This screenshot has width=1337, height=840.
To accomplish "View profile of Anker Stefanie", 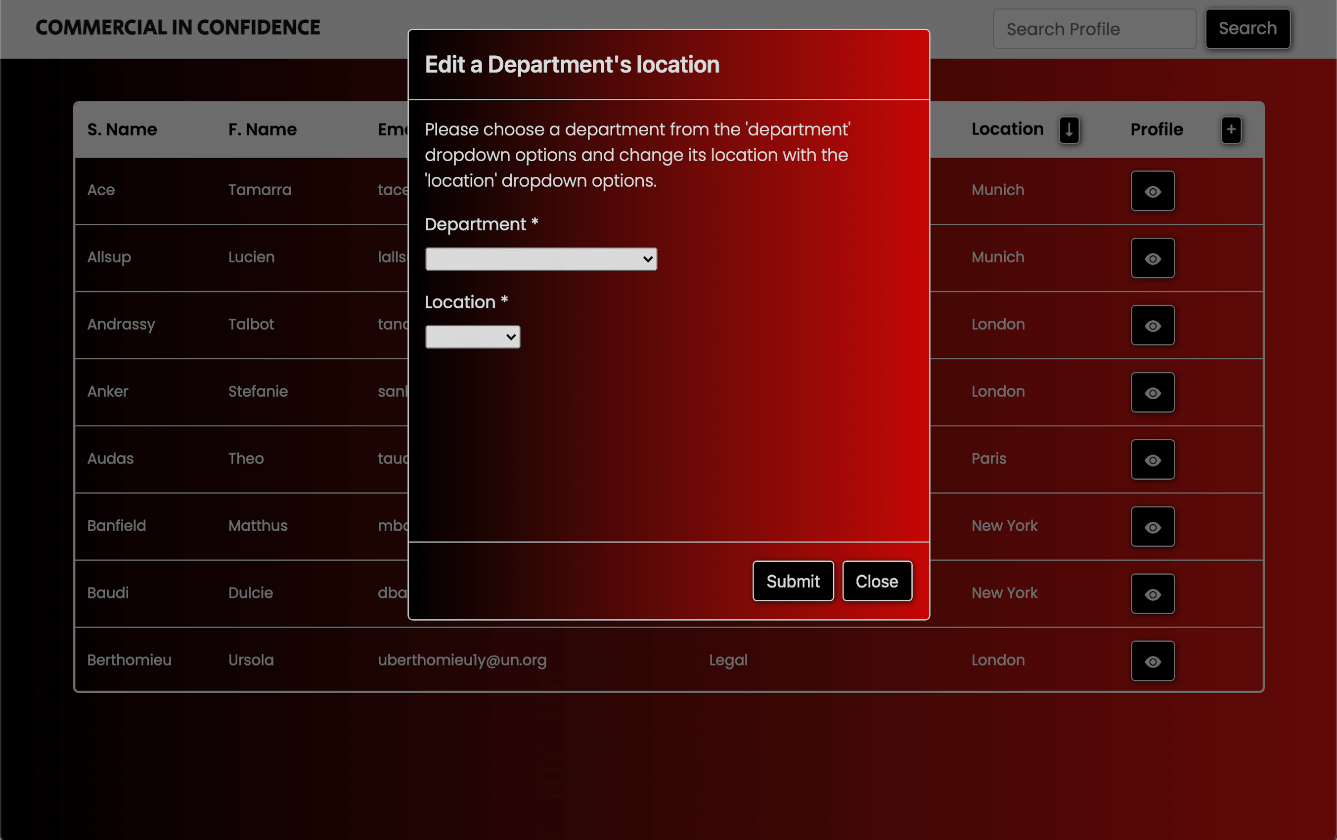I will click(x=1153, y=392).
